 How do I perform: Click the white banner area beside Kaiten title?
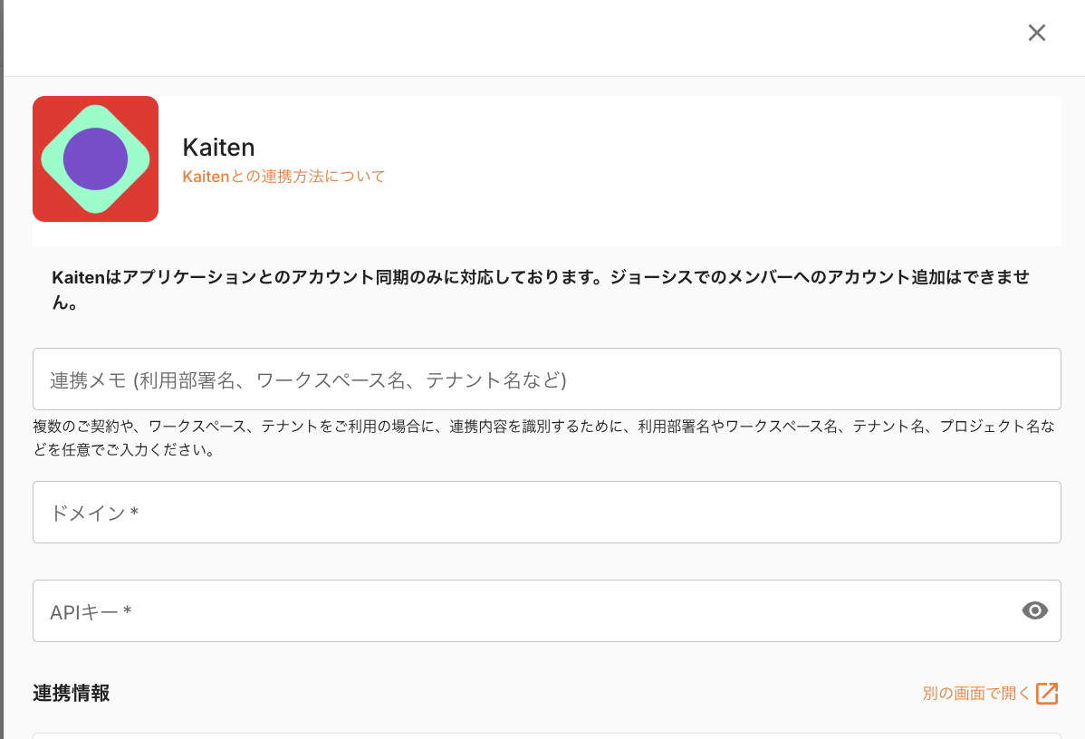point(725,163)
